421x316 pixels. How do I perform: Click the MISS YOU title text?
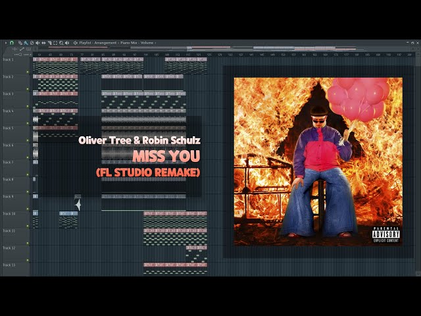pyautogui.click(x=166, y=157)
